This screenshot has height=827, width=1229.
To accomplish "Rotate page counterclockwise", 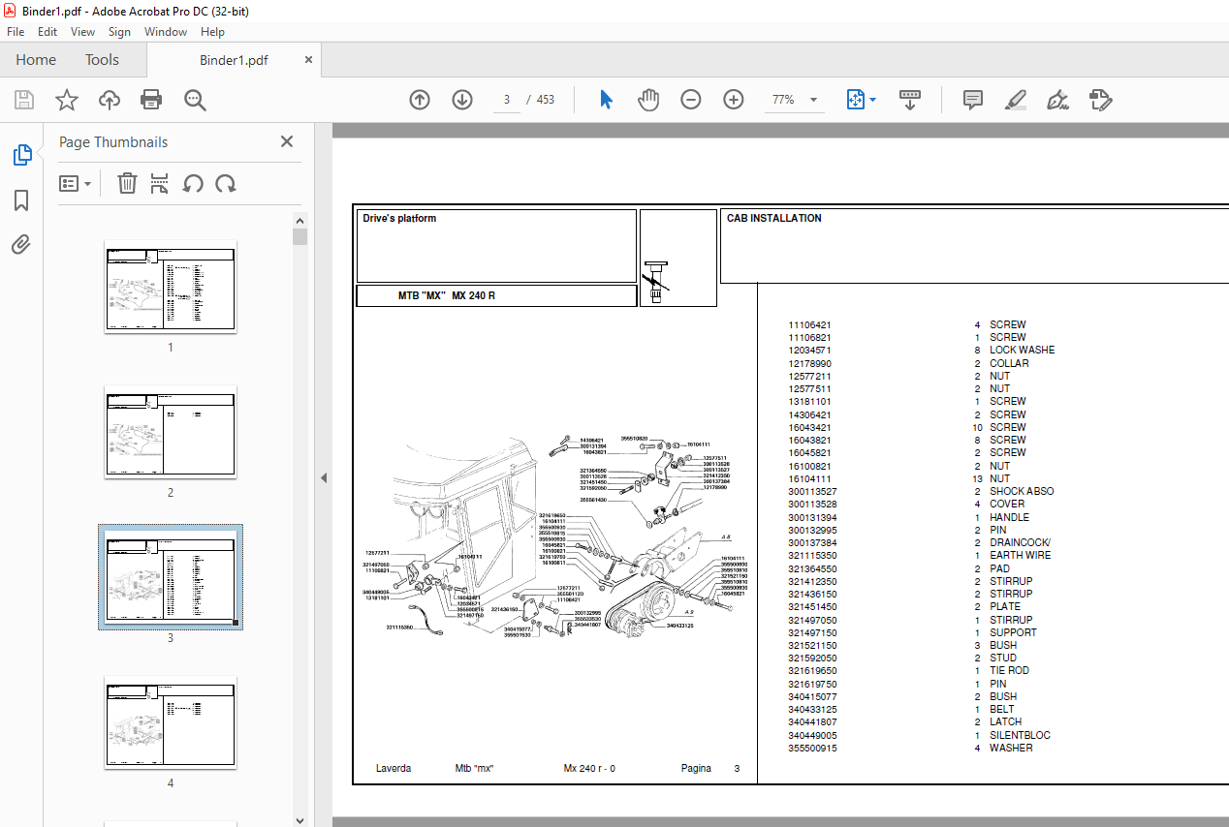I will click(193, 183).
